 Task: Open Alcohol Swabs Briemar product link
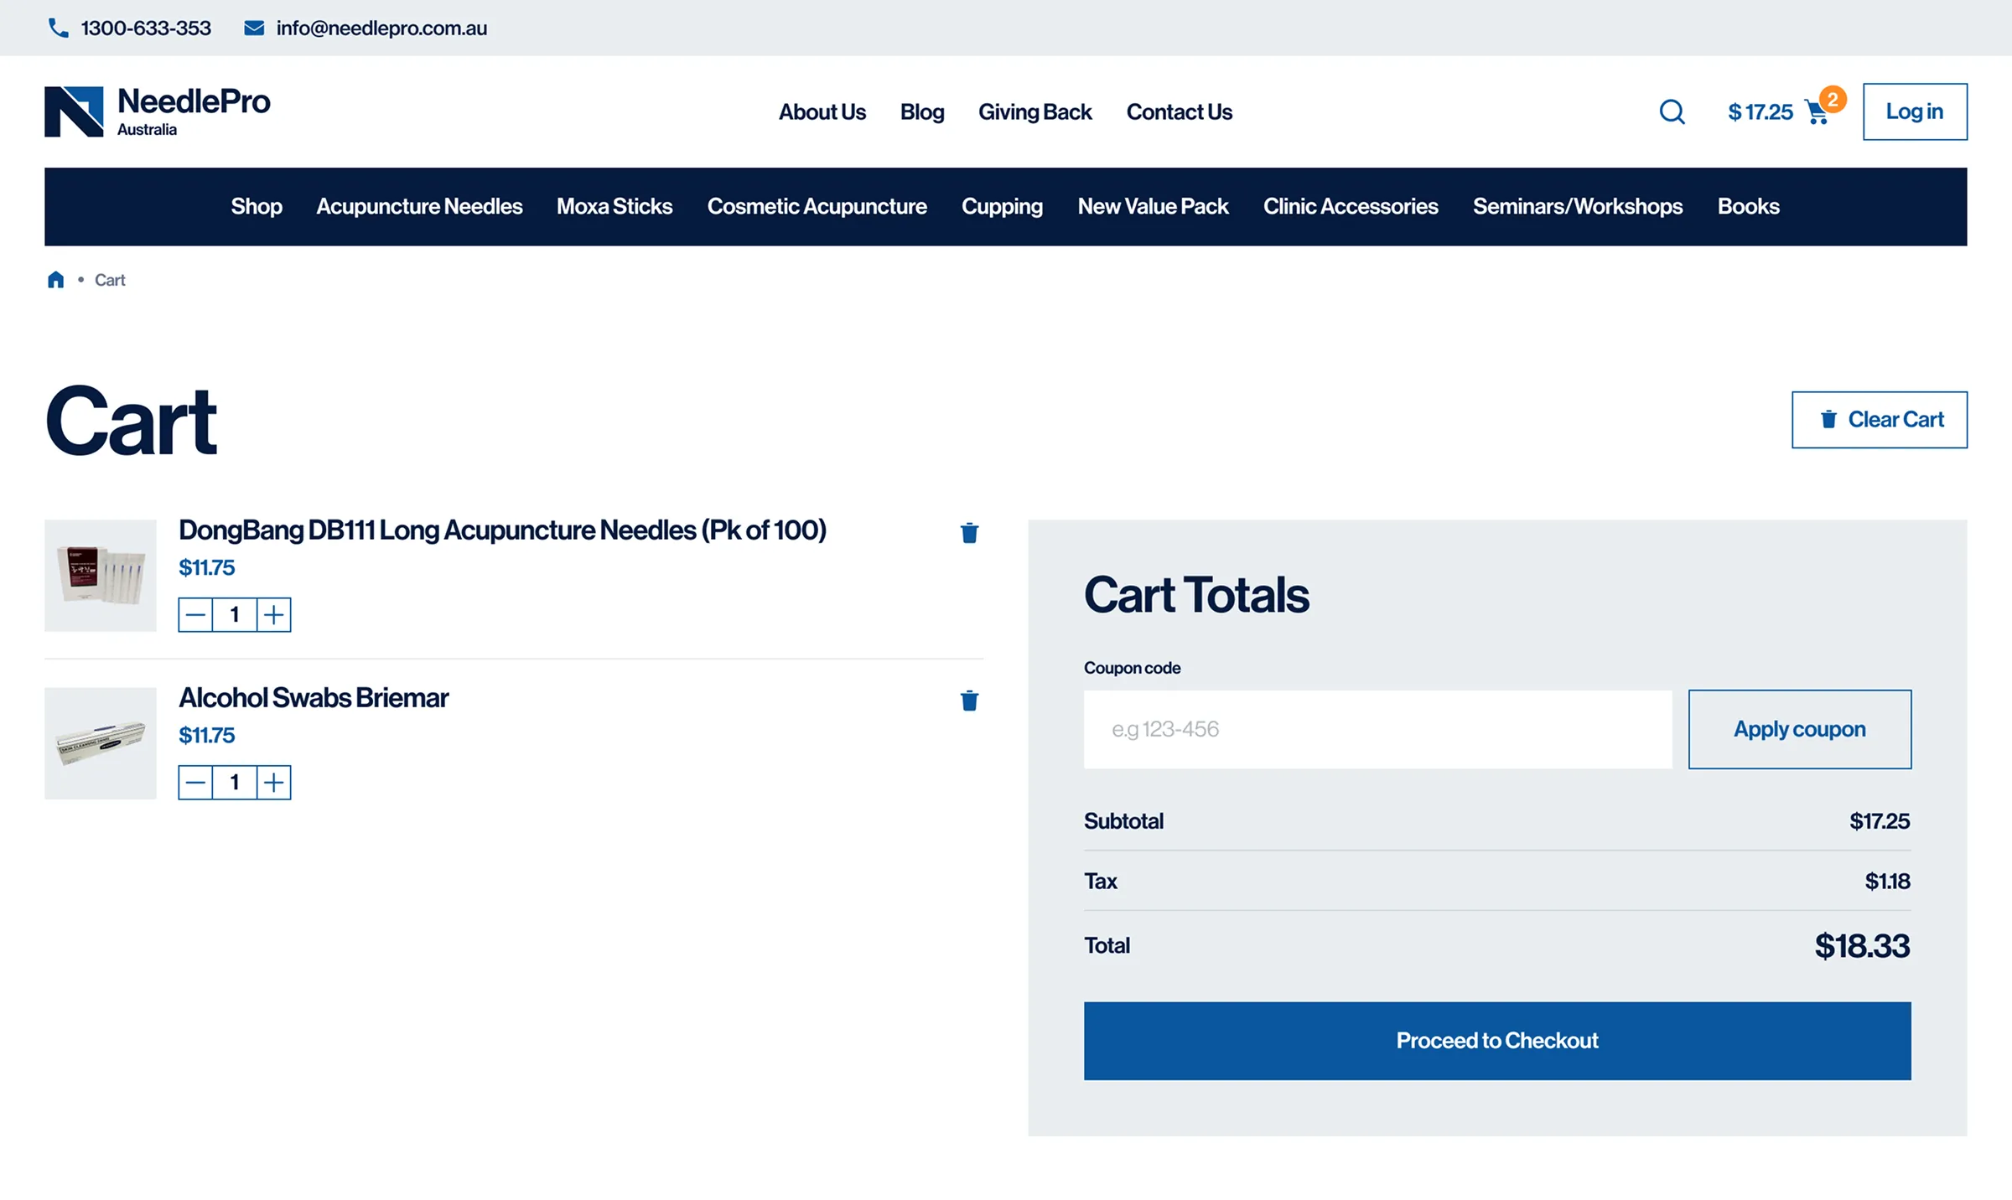coord(314,697)
